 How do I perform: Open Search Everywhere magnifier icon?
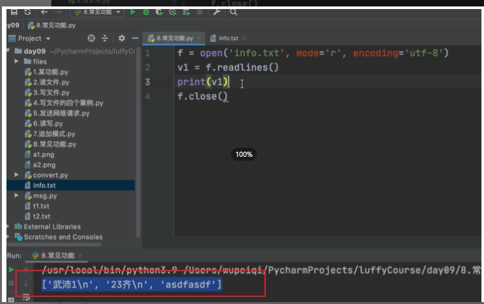click(234, 12)
